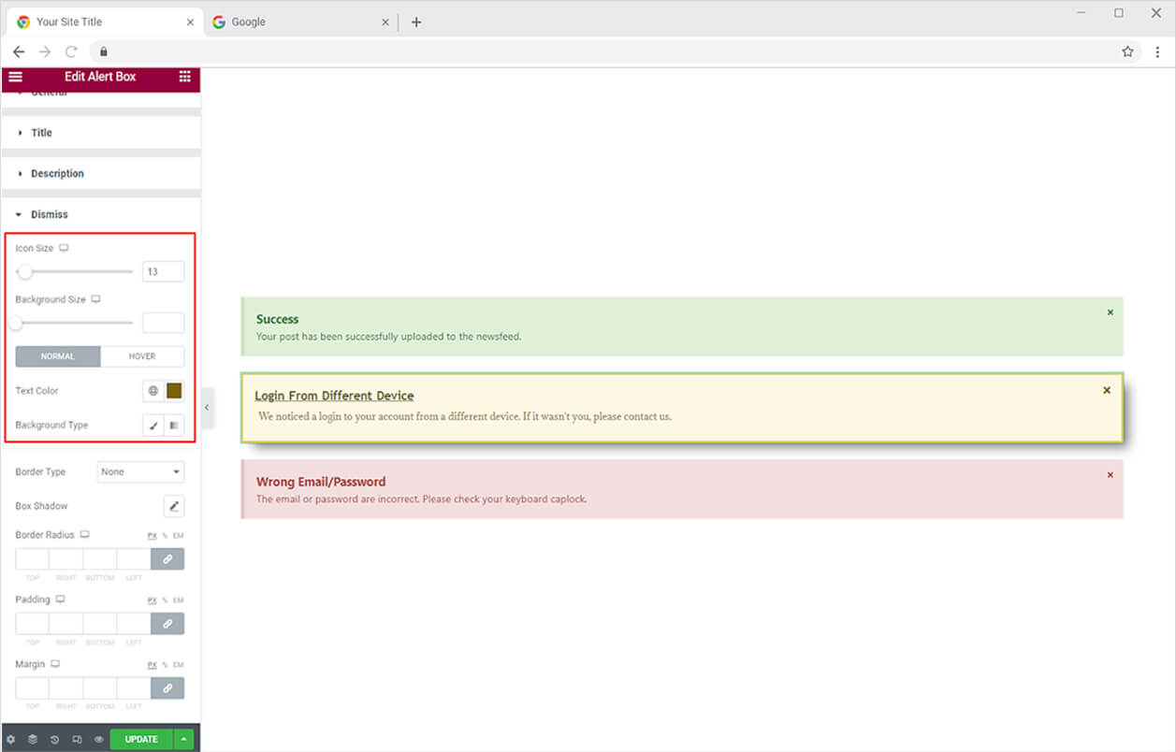
Task: Click the green UPDATE button
Action: pos(139,739)
